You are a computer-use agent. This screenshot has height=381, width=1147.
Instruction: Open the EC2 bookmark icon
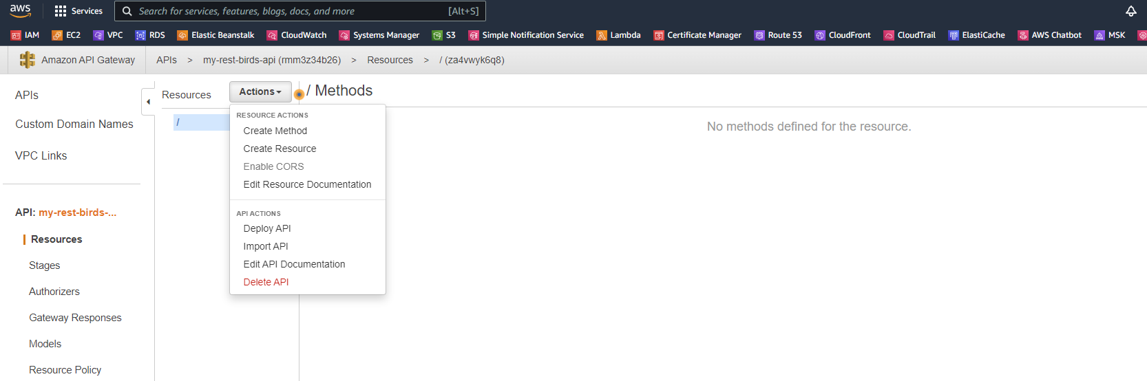[x=57, y=35]
